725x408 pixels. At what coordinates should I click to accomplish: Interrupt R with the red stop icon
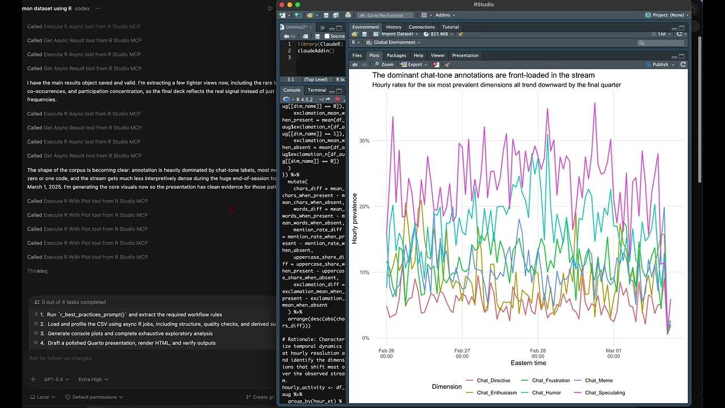tap(338, 99)
